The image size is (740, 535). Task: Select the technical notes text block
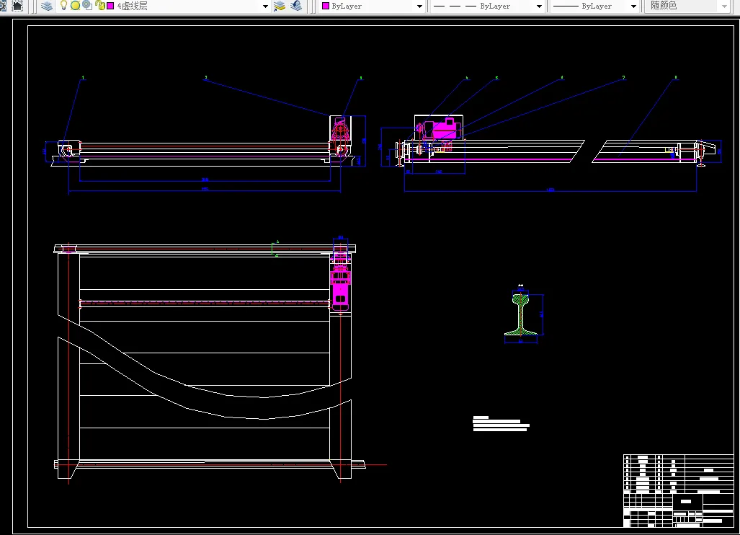pyautogui.click(x=501, y=423)
